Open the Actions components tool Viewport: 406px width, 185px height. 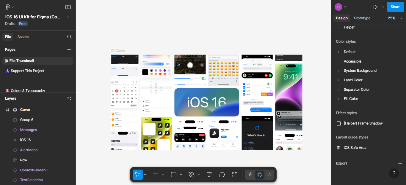pyautogui.click(x=235, y=175)
